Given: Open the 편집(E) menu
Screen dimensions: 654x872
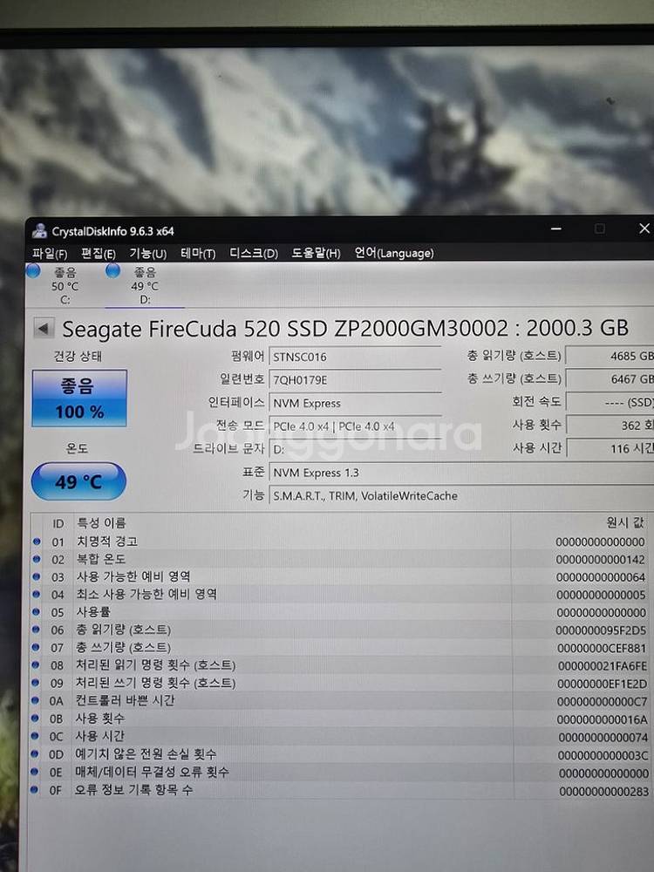Looking at the screenshot, I should point(99,254).
